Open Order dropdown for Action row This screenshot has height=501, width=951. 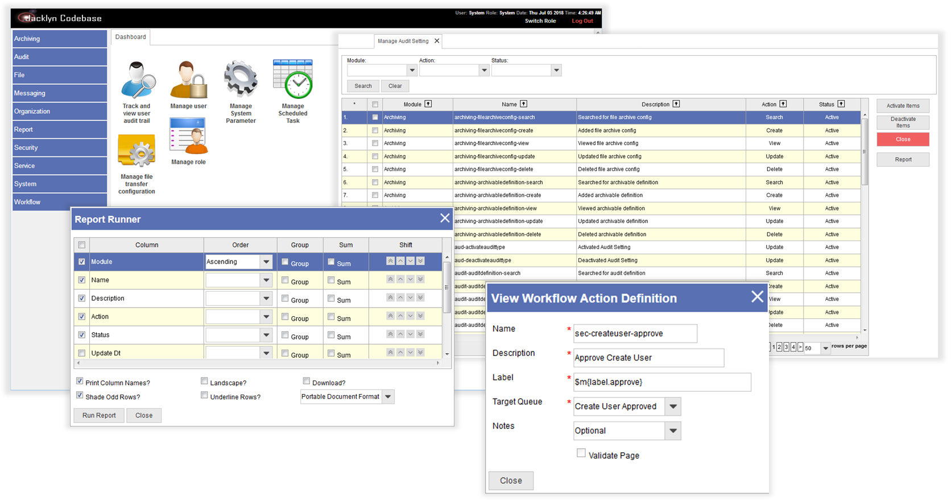tap(266, 316)
